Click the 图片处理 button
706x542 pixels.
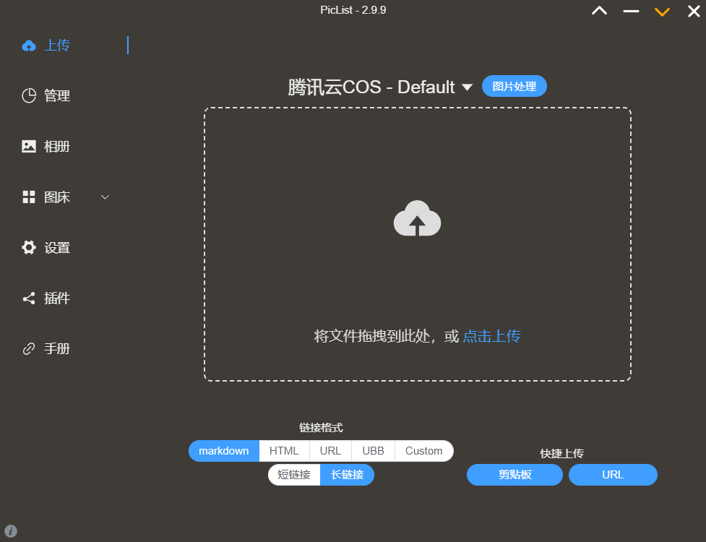(514, 86)
